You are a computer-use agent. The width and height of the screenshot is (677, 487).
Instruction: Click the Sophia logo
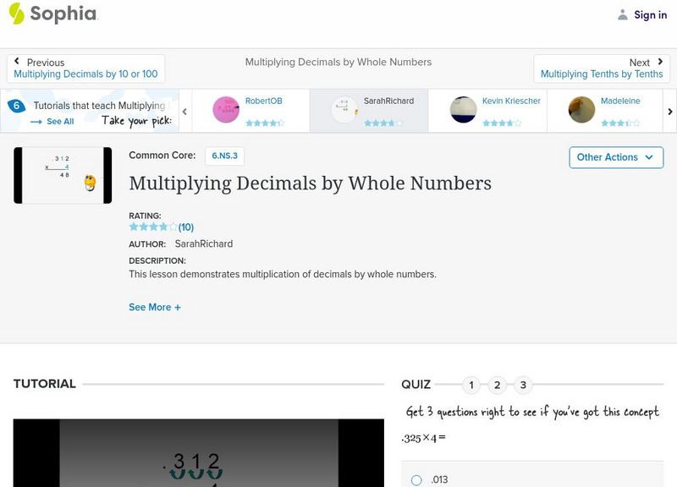(52, 14)
